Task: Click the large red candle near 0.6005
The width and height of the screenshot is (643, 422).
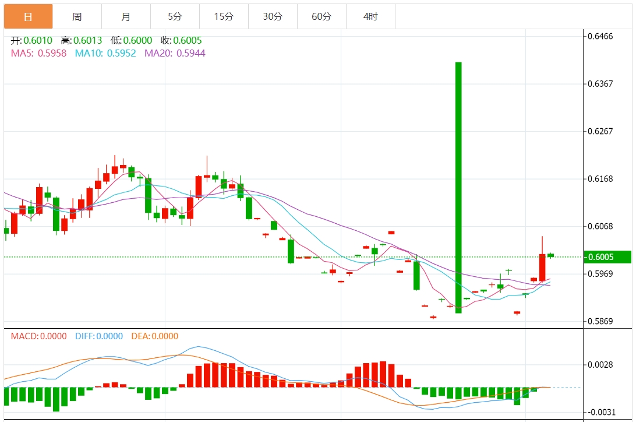Action: pyautogui.click(x=543, y=267)
